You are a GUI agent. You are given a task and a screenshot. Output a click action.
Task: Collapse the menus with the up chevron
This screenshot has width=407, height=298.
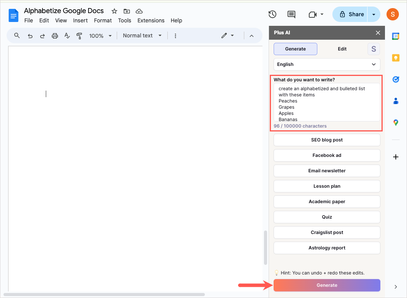click(x=252, y=36)
